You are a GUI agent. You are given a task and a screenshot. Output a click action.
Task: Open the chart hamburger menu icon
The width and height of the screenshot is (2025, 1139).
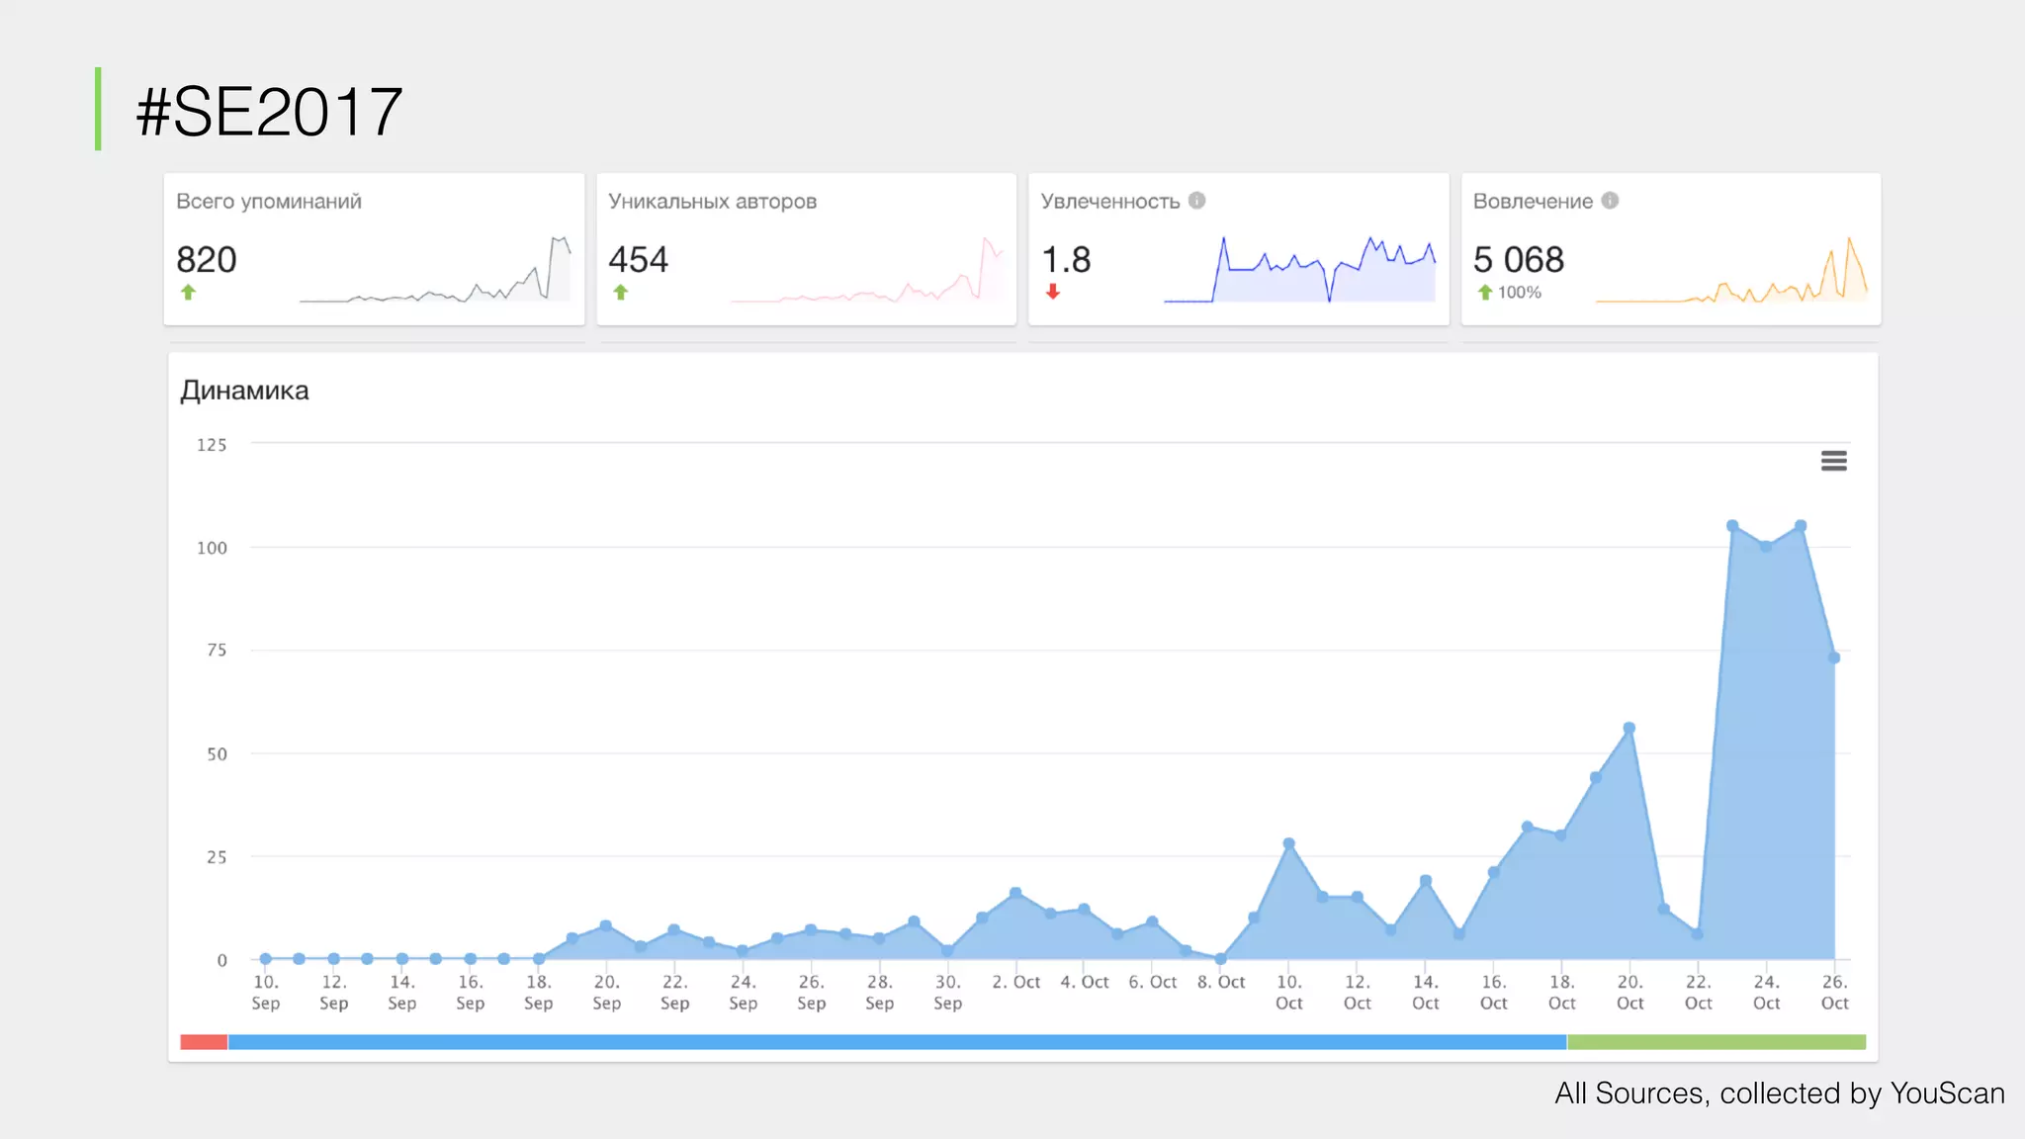1833,461
